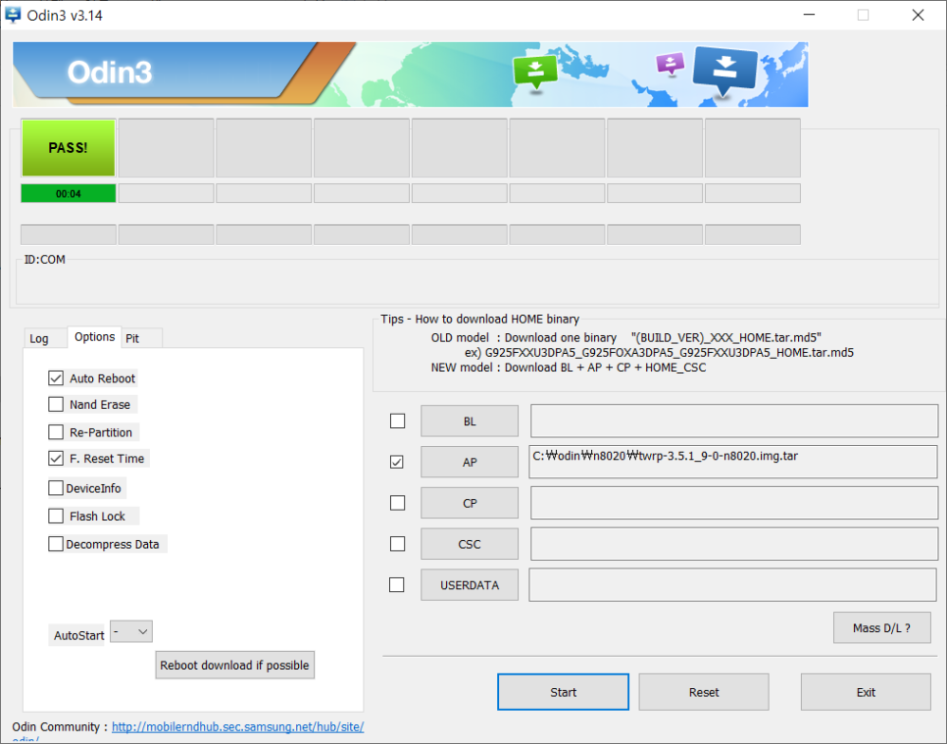Enable the Flash Lock checkbox
Viewport: 947px width, 744px height.
coord(56,516)
